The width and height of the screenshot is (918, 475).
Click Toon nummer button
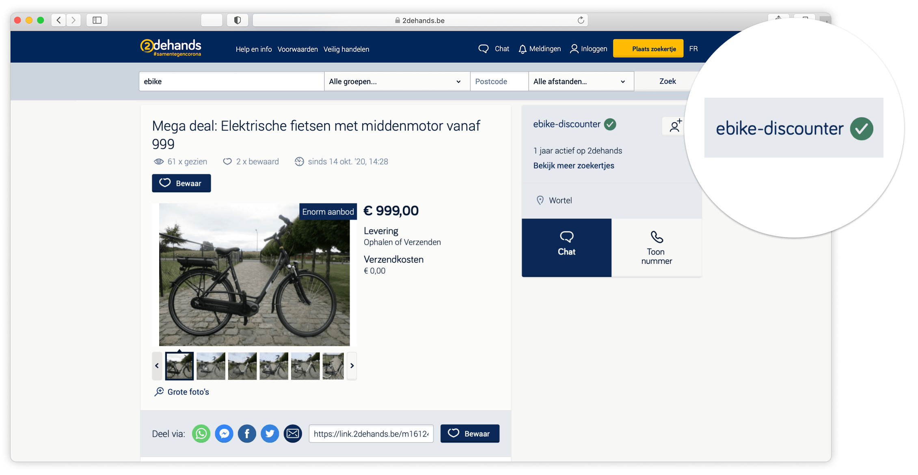point(657,248)
